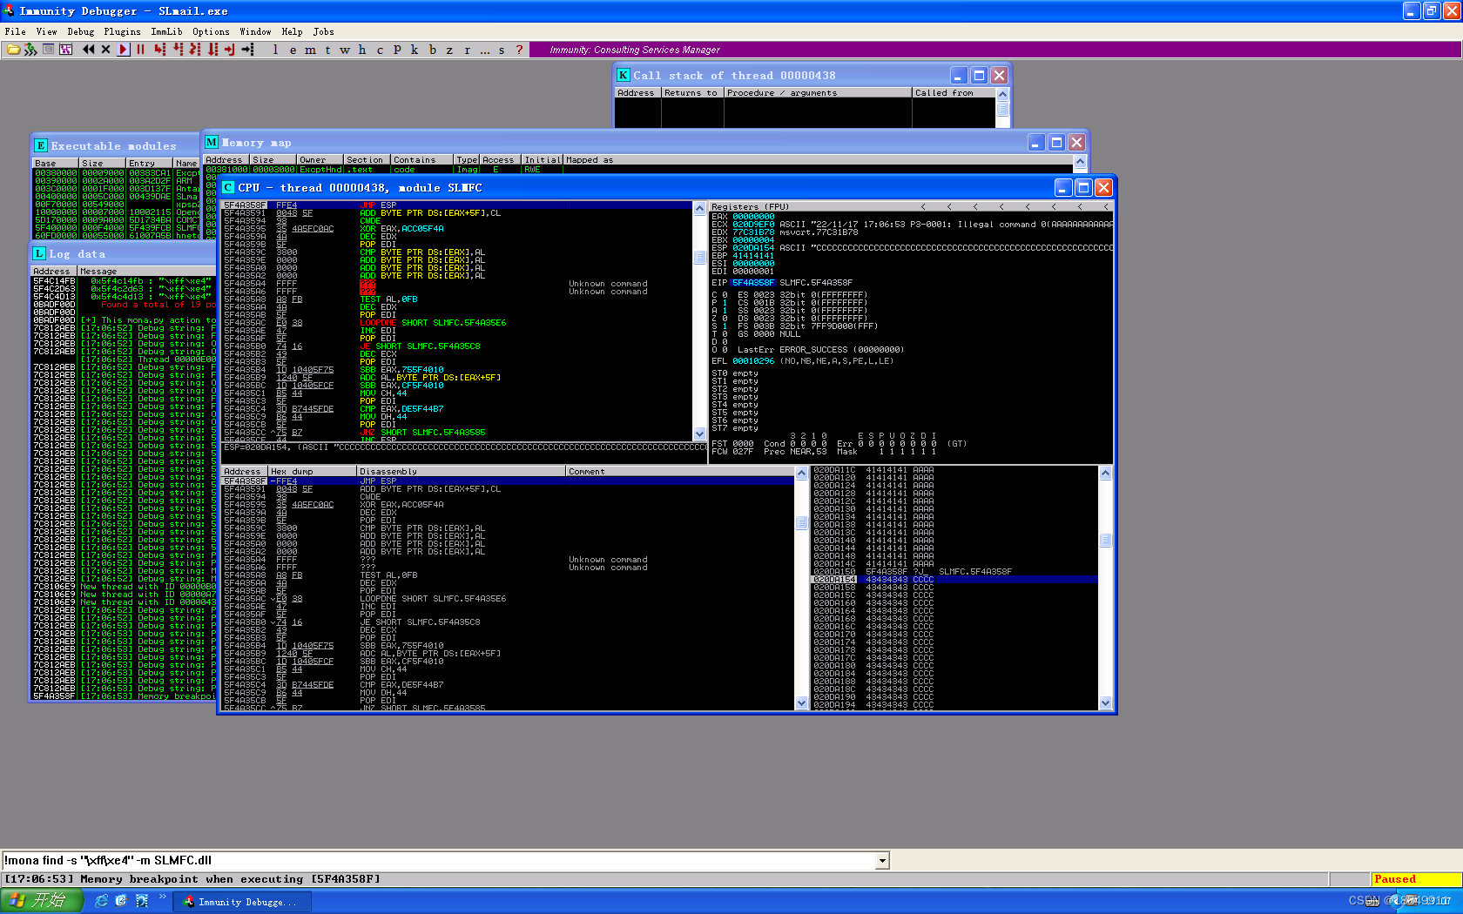This screenshot has height=914, width=1463.
Task: Click the Step into toolbar icon
Action: click(159, 50)
